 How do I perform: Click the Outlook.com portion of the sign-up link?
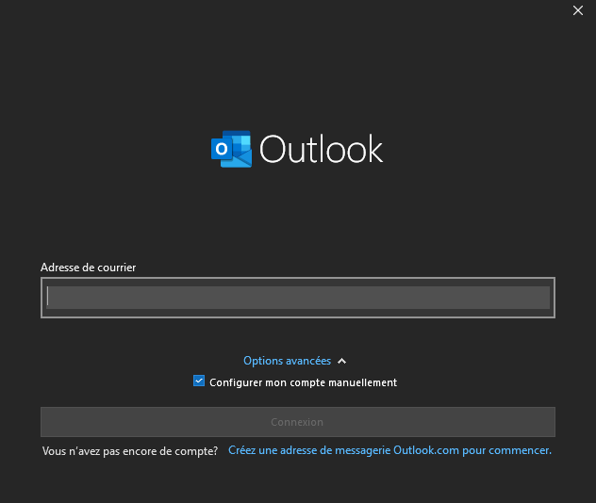coord(425,450)
